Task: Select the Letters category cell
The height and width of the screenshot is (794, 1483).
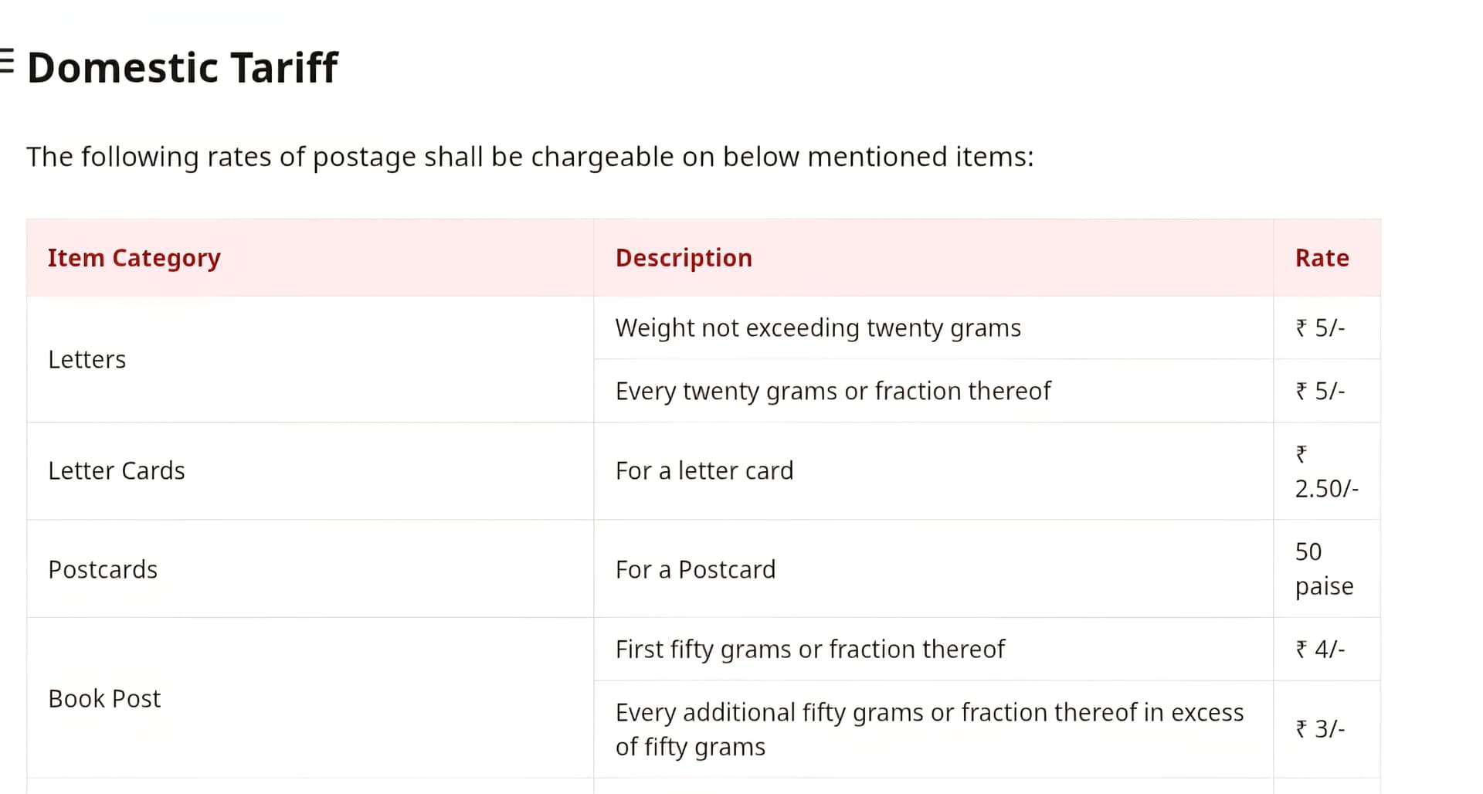Action: point(87,360)
